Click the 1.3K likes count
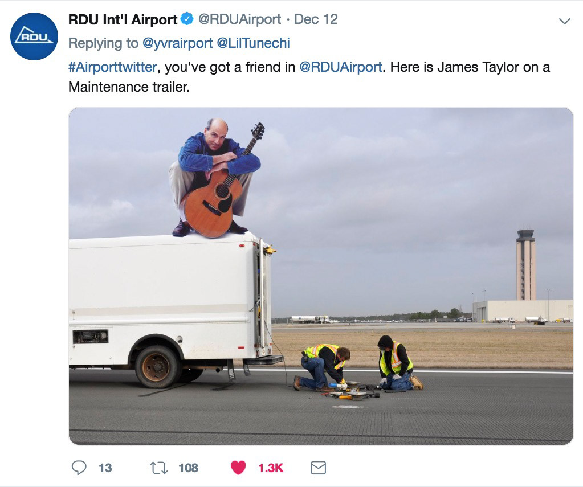The image size is (583, 487). (271, 468)
